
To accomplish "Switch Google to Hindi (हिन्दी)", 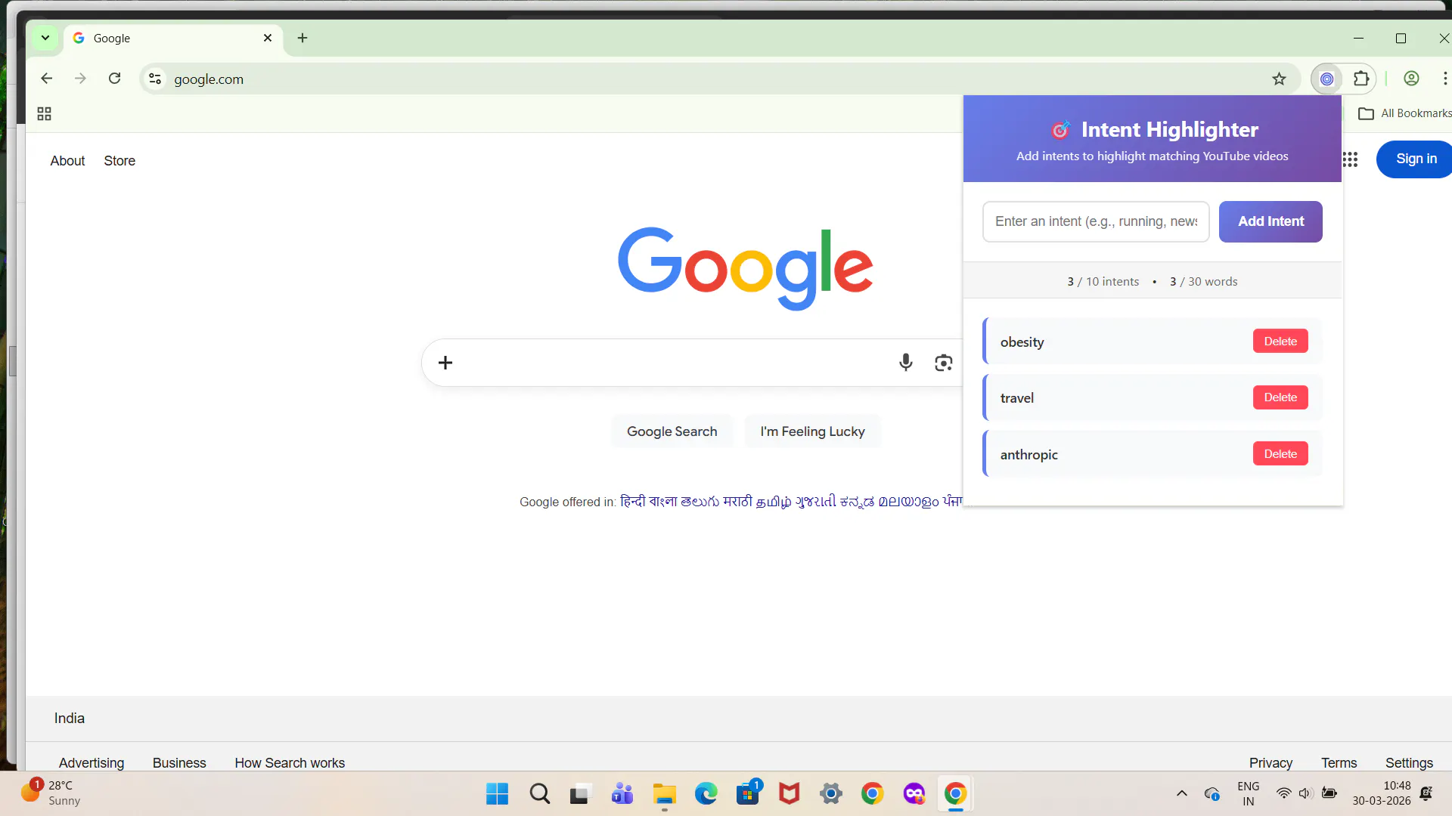I will pos(632,502).
